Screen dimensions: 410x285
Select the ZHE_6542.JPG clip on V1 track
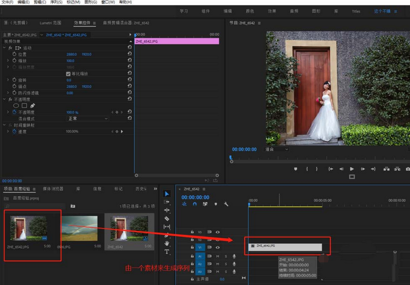pos(286,247)
